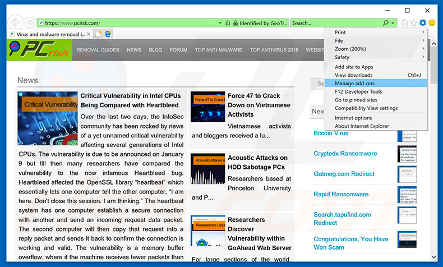Expand the address bar dropdown arrow
Screen dimensions: 443x267
pyautogui.click(x=220, y=23)
